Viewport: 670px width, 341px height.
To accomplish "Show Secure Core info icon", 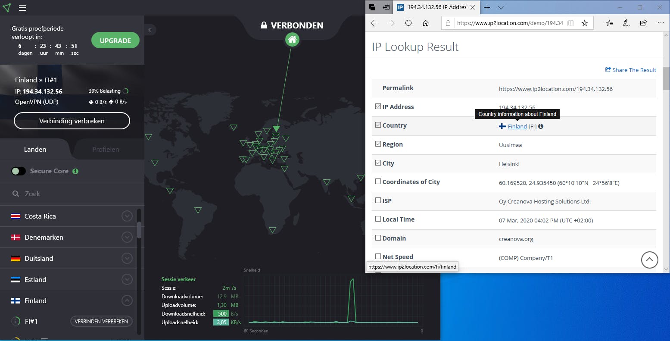I will (75, 171).
